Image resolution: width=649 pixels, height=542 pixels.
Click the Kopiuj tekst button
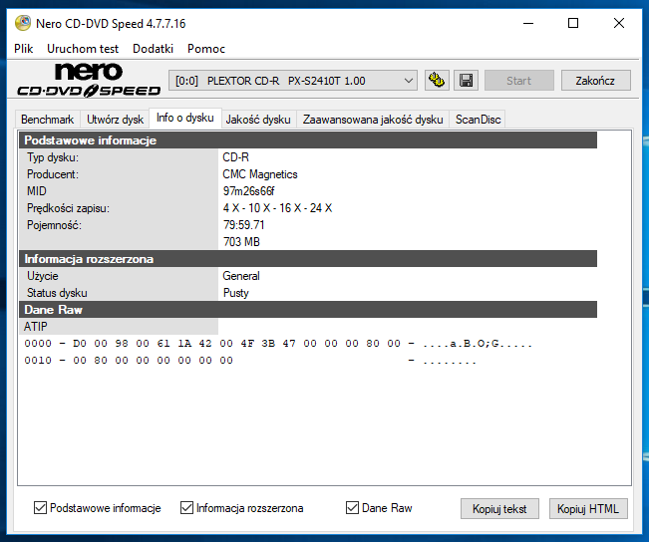(499, 508)
